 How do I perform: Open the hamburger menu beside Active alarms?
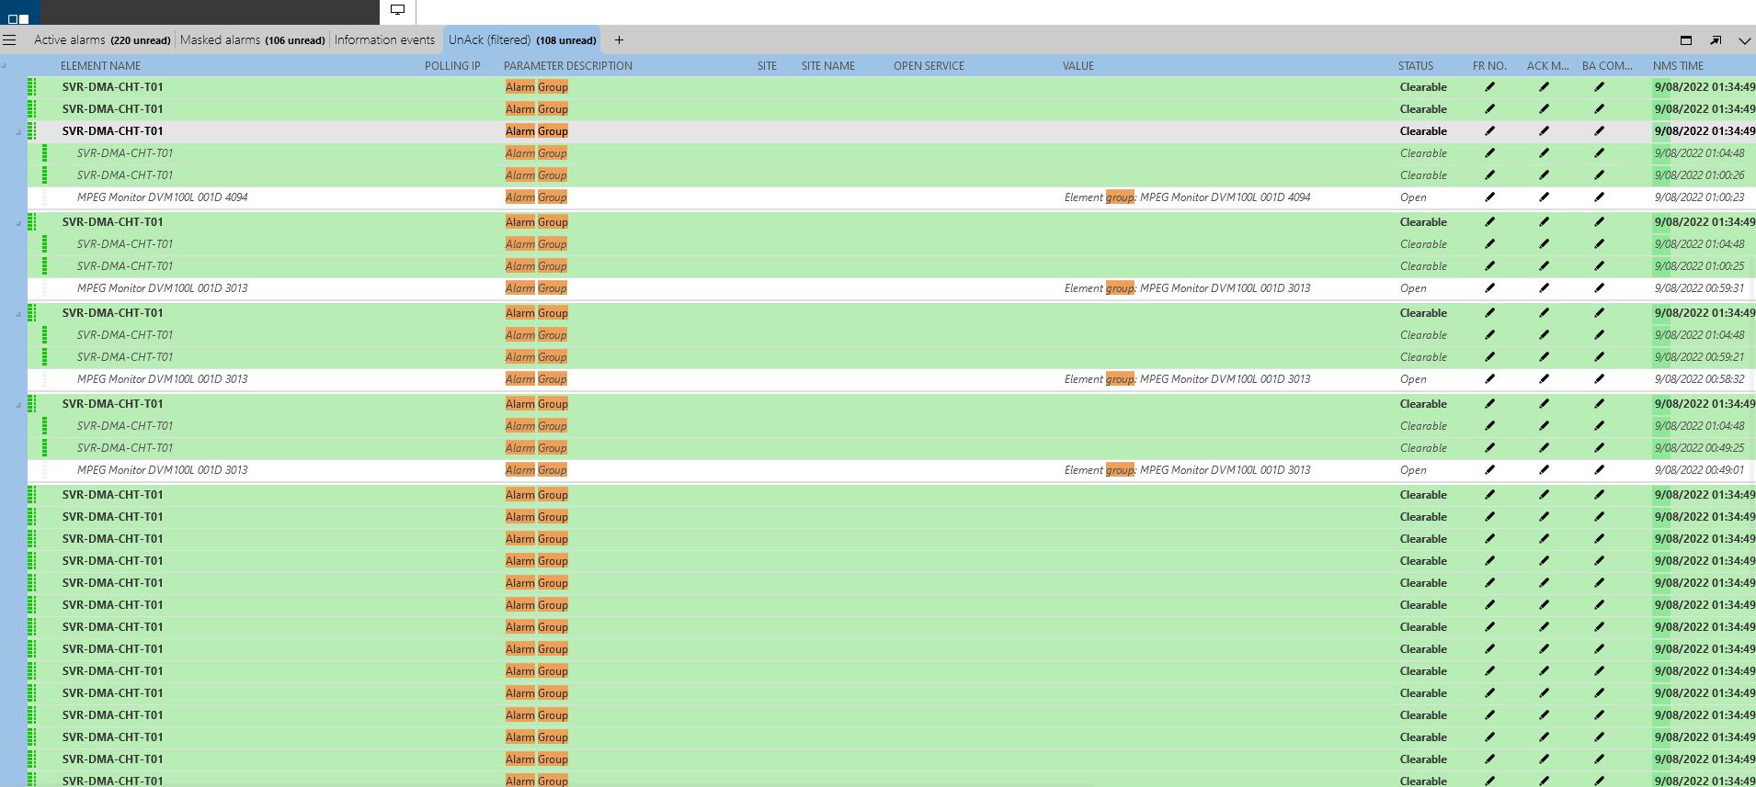[x=9, y=39]
